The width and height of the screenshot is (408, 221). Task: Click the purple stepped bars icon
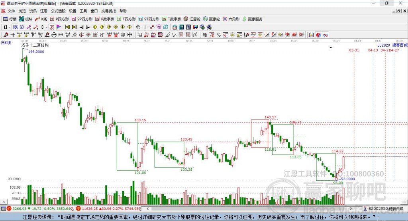pos(29,27)
